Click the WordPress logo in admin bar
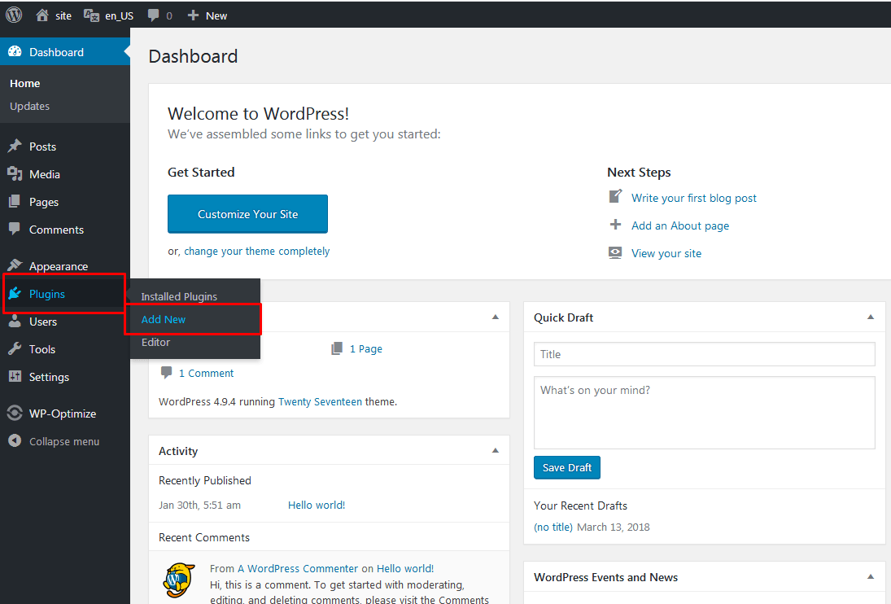This screenshot has height=604, width=891. (14, 15)
